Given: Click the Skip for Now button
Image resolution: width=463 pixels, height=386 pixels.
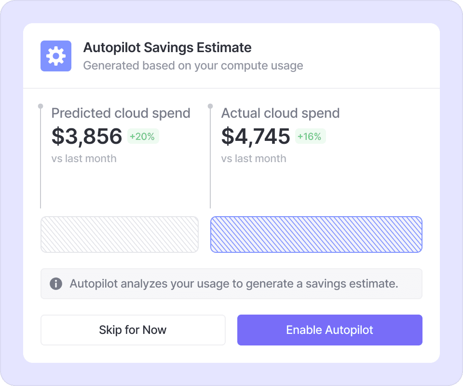Looking at the screenshot, I should (133, 330).
